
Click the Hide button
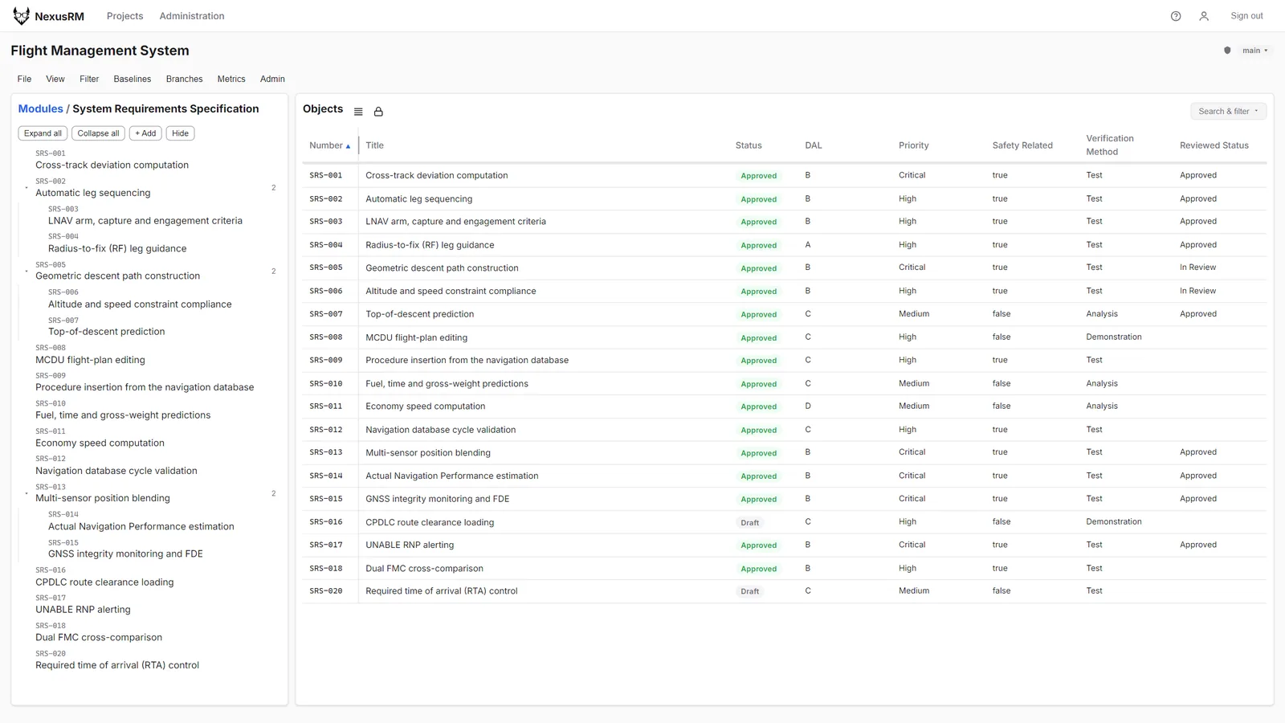click(x=180, y=133)
